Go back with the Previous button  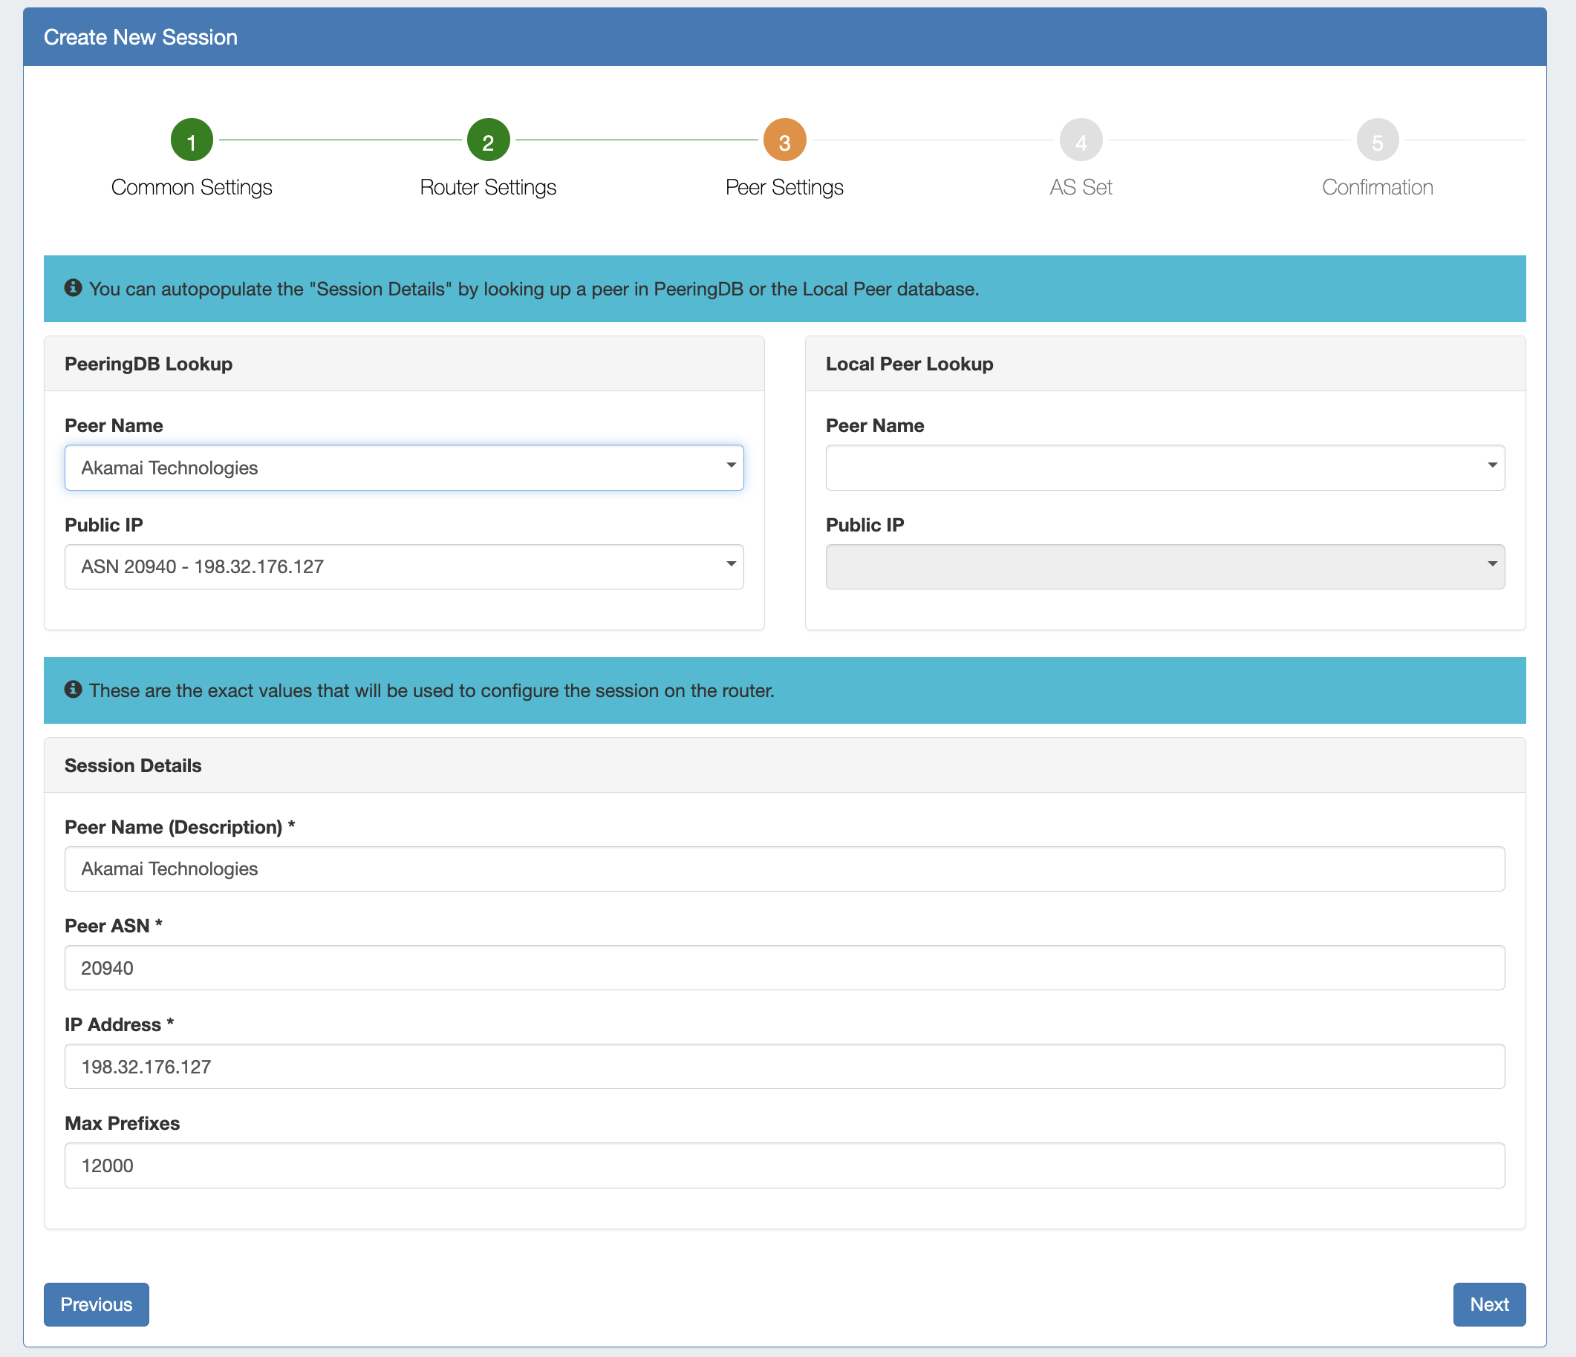[x=96, y=1304]
